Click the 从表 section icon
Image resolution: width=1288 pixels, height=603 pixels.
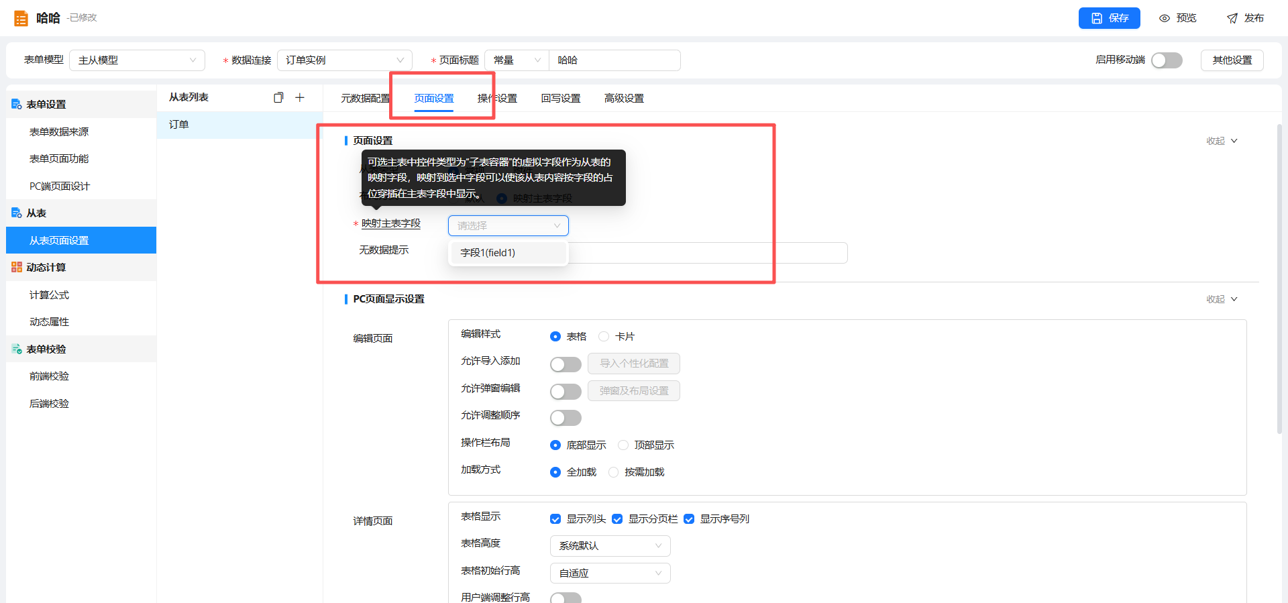(17, 213)
